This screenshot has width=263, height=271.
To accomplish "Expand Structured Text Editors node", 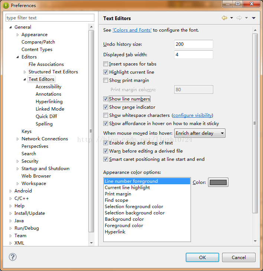I will [x=25, y=72].
